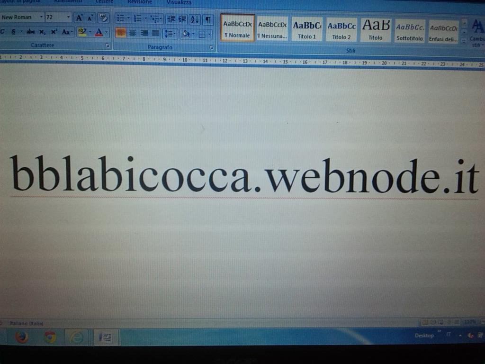
Task: Open the Change Case (Aa) menu
Action: pos(67,32)
